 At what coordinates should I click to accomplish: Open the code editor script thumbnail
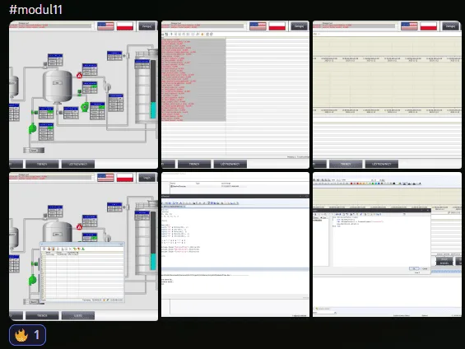pyautogui.click(x=235, y=244)
